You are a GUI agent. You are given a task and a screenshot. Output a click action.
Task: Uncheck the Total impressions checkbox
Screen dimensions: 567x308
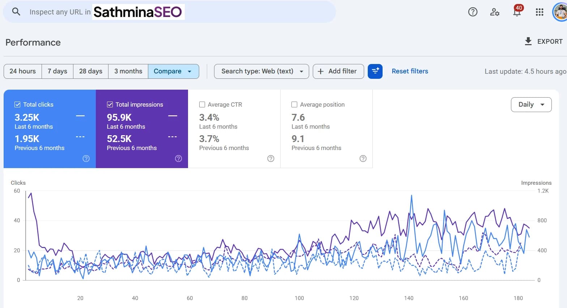click(110, 104)
